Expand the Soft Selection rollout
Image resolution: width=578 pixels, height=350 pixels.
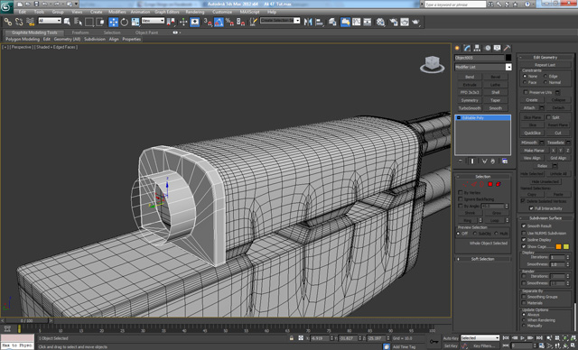482,259
